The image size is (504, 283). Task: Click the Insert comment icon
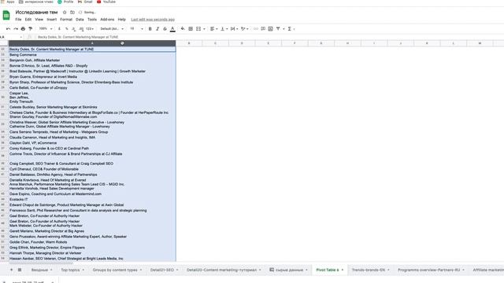263,29
